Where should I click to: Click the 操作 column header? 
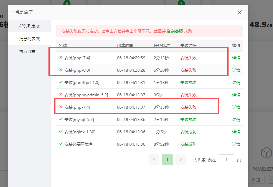click(x=236, y=45)
